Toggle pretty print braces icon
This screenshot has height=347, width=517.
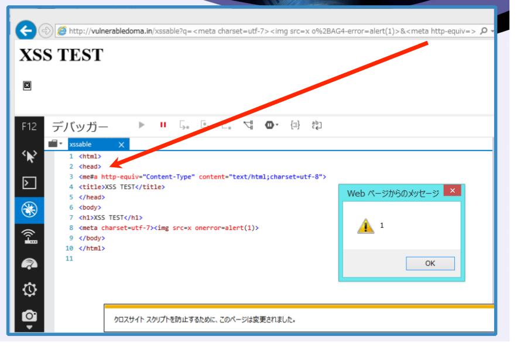tap(295, 125)
